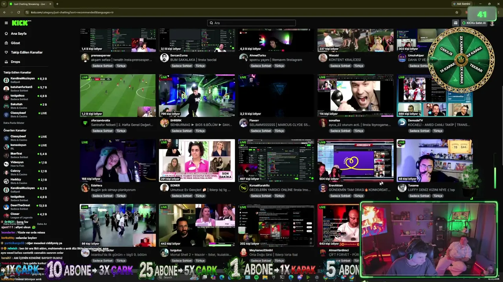The width and height of the screenshot is (503, 282).
Task: Close the Just Chatting Streaming tab
Action: 50,4
